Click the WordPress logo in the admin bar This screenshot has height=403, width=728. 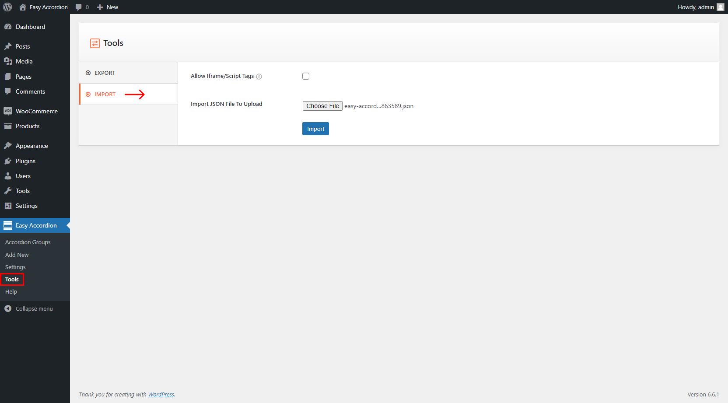click(x=7, y=7)
